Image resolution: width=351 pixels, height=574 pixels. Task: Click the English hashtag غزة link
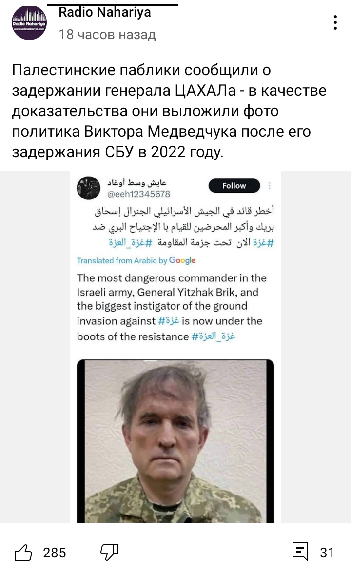pyautogui.click(x=169, y=321)
